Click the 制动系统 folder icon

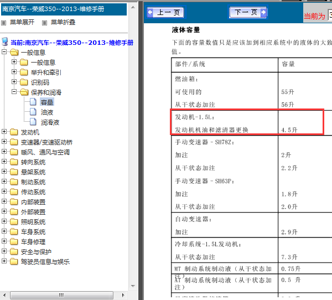point(14,182)
